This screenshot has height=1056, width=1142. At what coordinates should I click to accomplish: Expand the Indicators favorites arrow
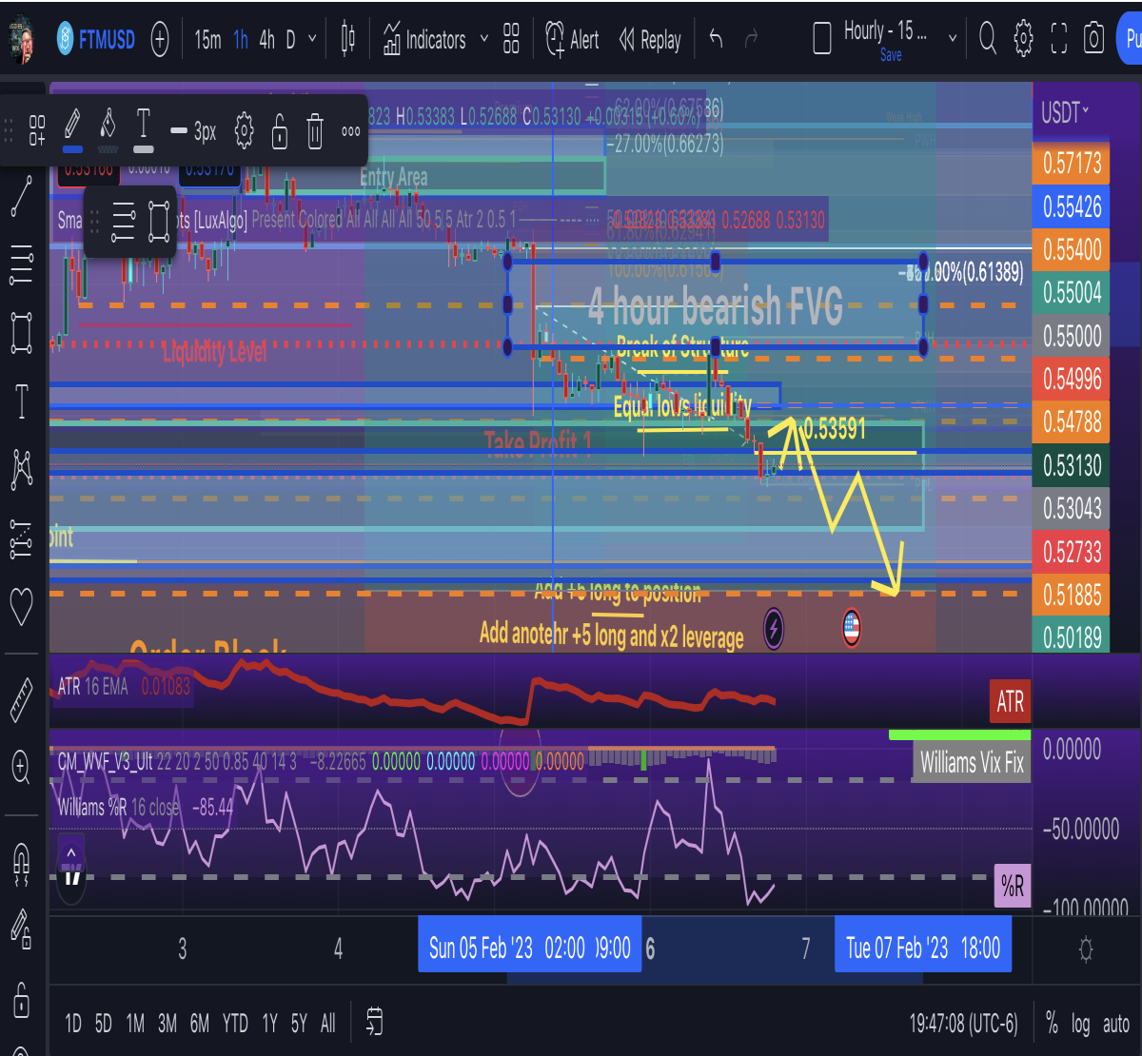tap(483, 39)
